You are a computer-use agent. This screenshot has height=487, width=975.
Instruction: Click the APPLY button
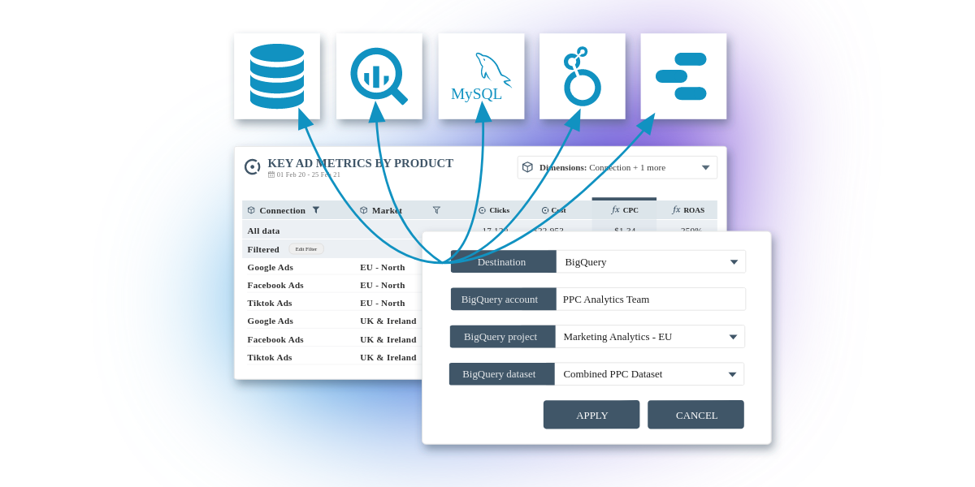pyautogui.click(x=591, y=415)
